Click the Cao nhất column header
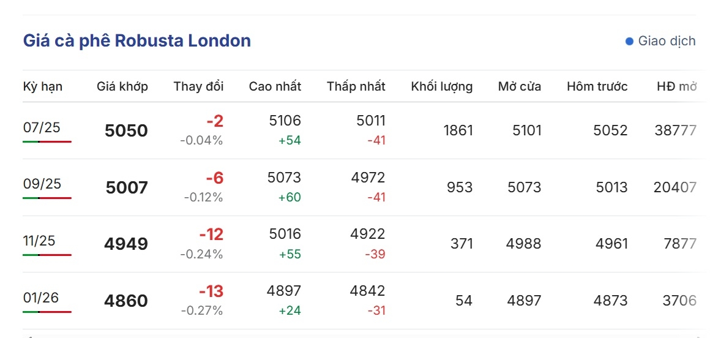Image resolution: width=721 pixels, height=338 pixels. [x=275, y=86]
